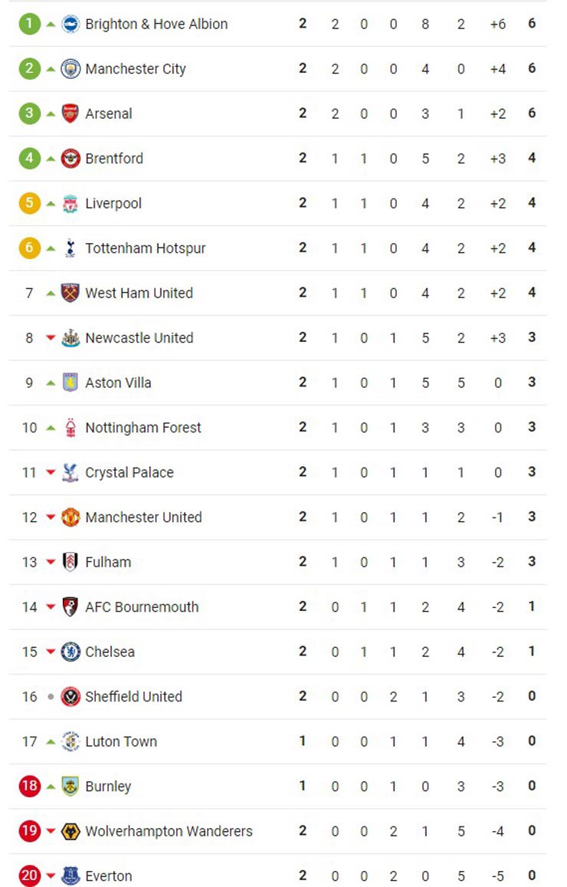Open the Manchester United team link
Viewport: 567px width, 887px height.
pyautogui.click(x=143, y=517)
